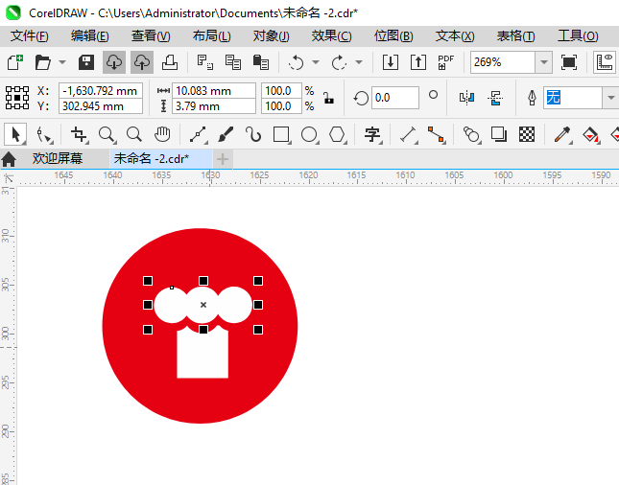The image size is (619, 485).
Task: Open the 查看(V) menu
Action: tap(151, 36)
